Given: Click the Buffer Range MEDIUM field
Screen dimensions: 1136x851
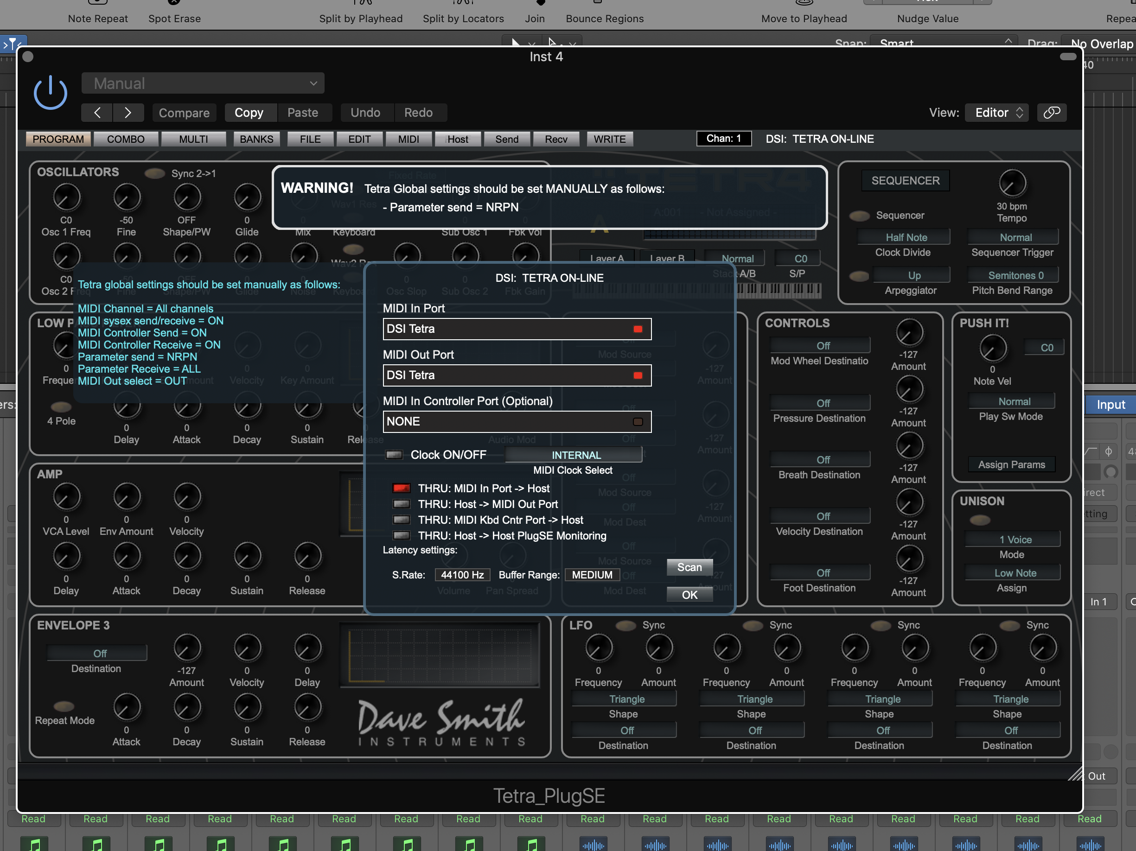Looking at the screenshot, I should [x=592, y=575].
